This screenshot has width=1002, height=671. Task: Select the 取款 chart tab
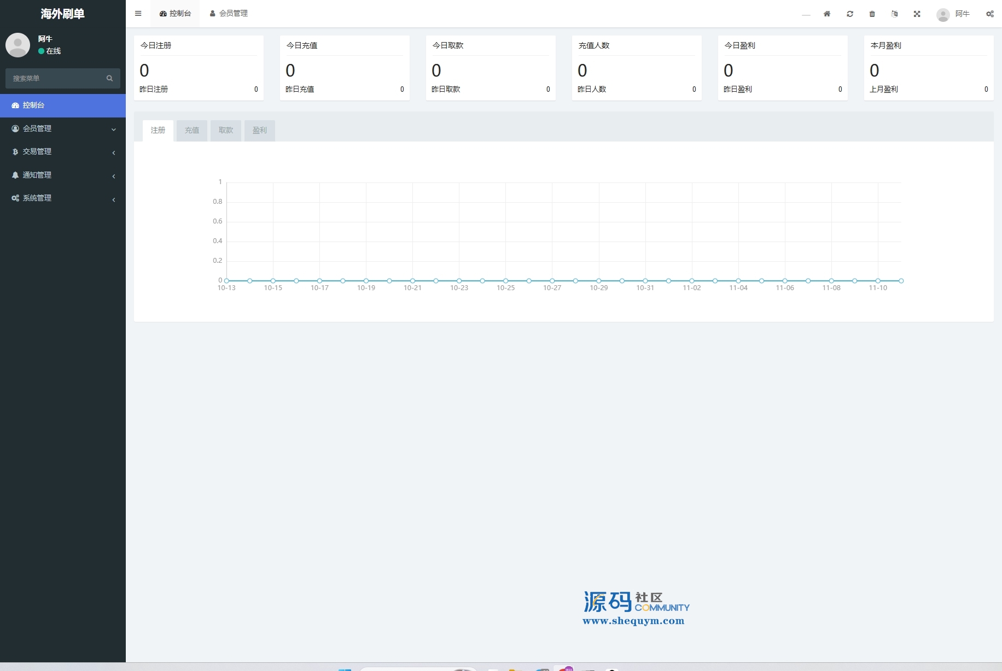[x=226, y=131]
